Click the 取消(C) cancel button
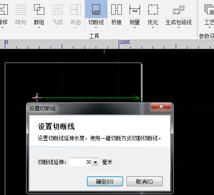214x195 pixels. 144,182
